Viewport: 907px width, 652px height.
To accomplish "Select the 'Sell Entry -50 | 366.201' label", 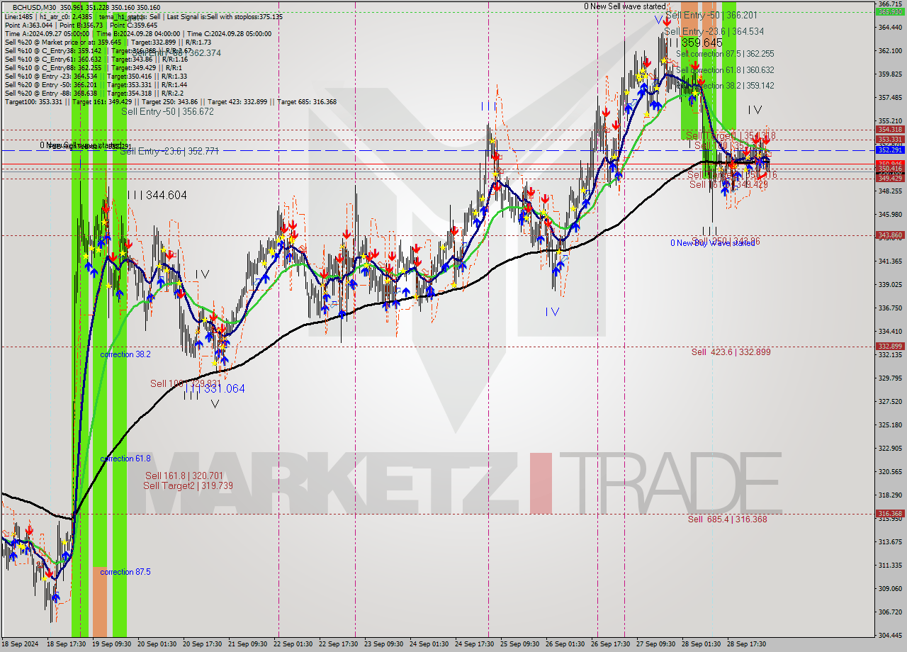I will (x=711, y=15).
